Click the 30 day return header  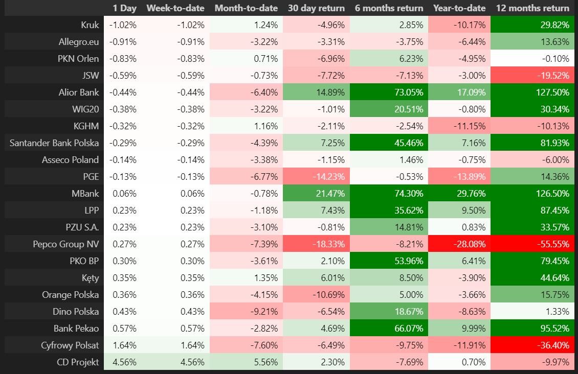pos(316,8)
